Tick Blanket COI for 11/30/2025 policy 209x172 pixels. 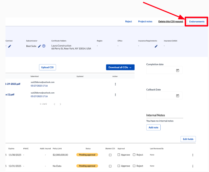tap(110, 155)
